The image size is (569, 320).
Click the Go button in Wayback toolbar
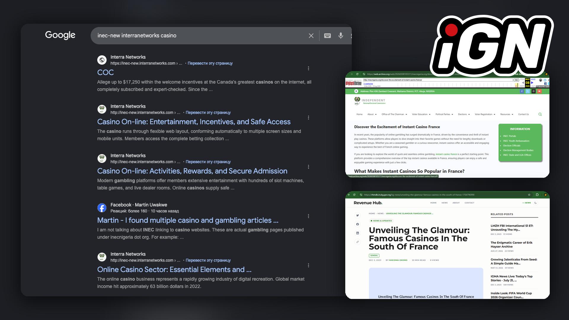tap(516, 80)
